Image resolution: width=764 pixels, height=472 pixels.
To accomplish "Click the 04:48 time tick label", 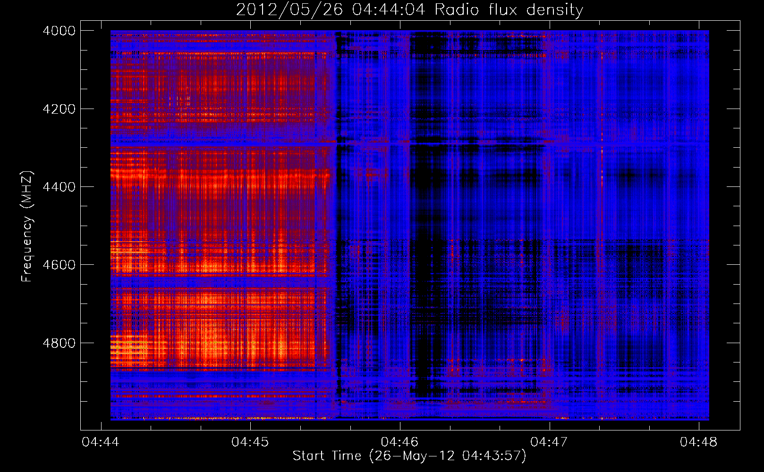I will pos(699,442).
